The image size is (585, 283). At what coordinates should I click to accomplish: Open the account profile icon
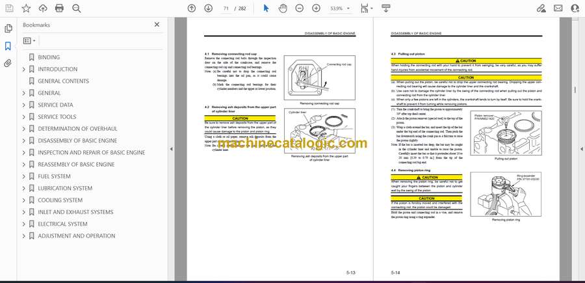point(575,8)
